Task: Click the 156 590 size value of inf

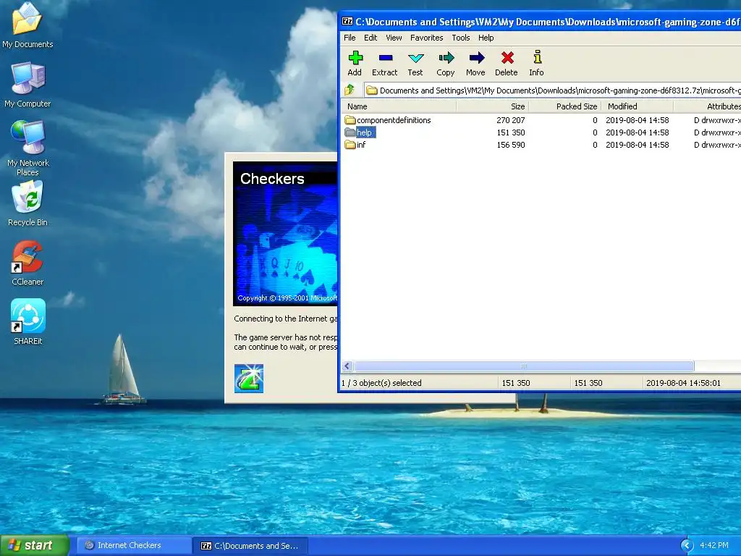Action: pyautogui.click(x=510, y=145)
